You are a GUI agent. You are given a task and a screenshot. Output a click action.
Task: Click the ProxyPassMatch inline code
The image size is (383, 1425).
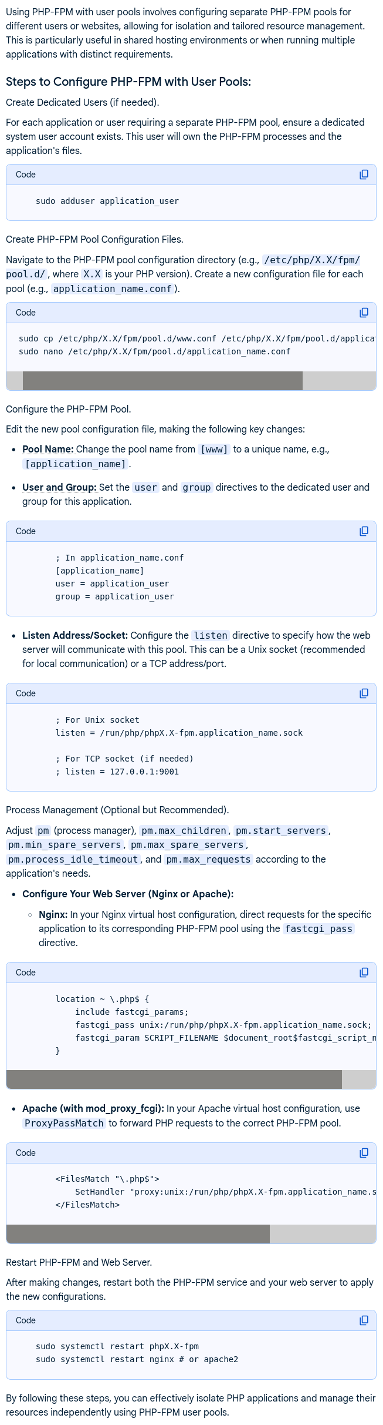[x=64, y=1123]
